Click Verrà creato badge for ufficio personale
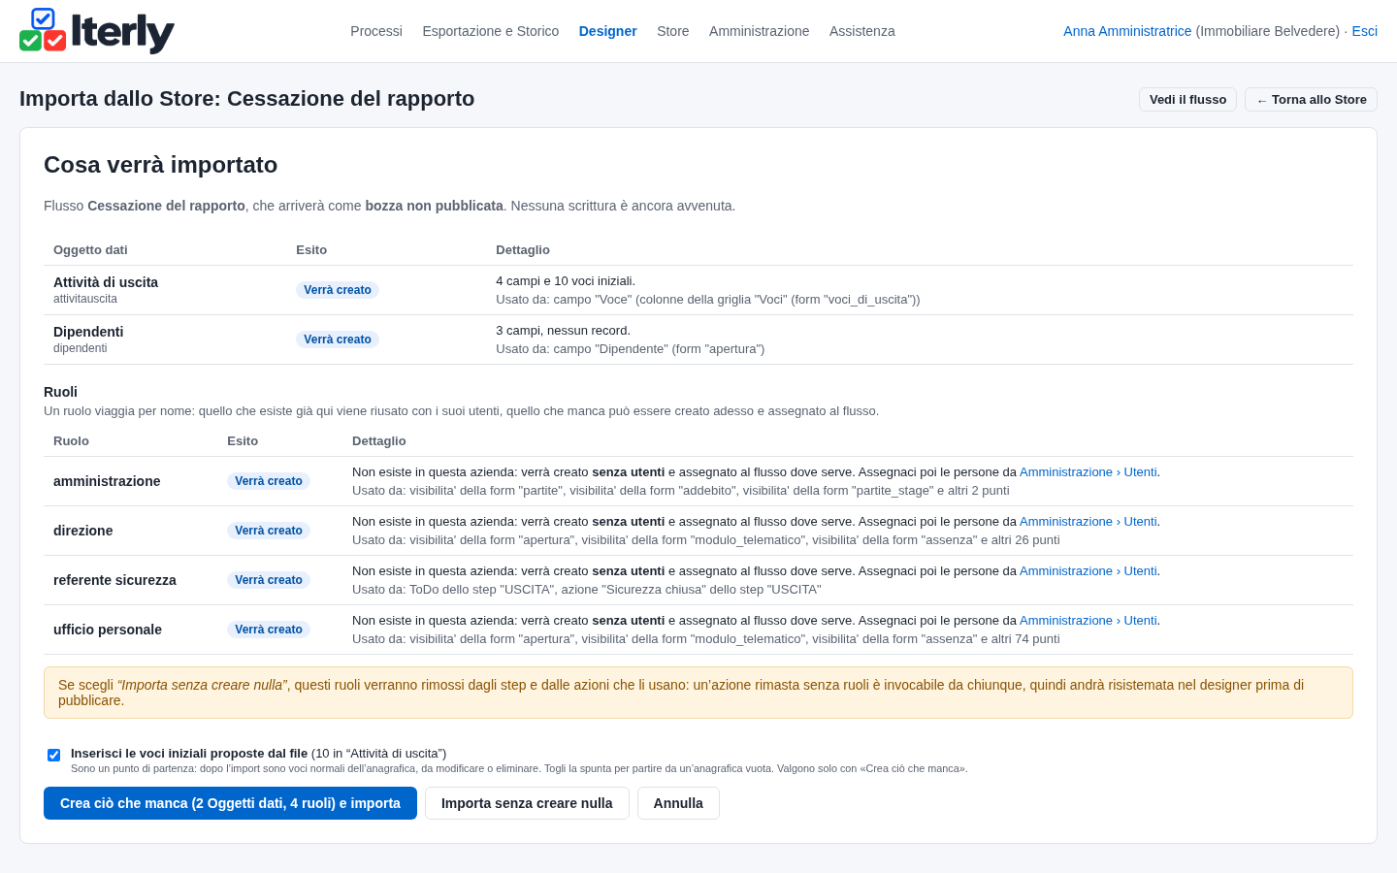 (x=269, y=630)
